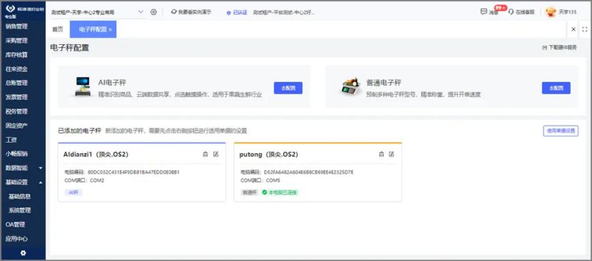
Task: Open the tenant selector dropdown
Action: click(x=98, y=12)
